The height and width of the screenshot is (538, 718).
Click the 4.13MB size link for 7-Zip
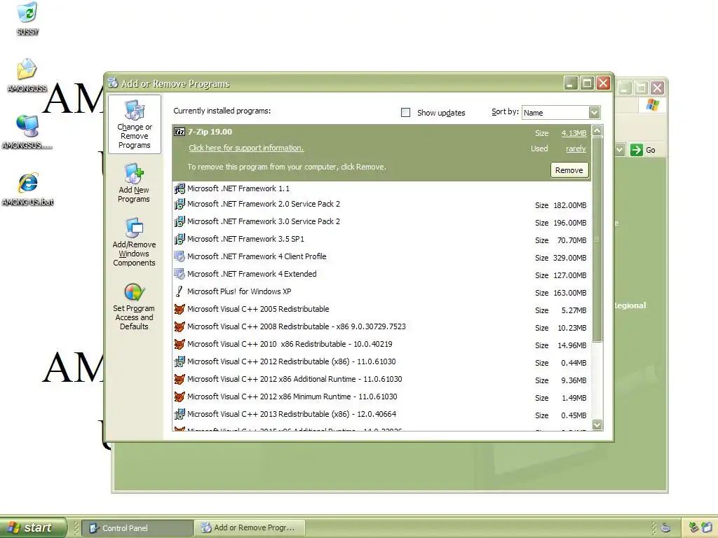(x=574, y=133)
